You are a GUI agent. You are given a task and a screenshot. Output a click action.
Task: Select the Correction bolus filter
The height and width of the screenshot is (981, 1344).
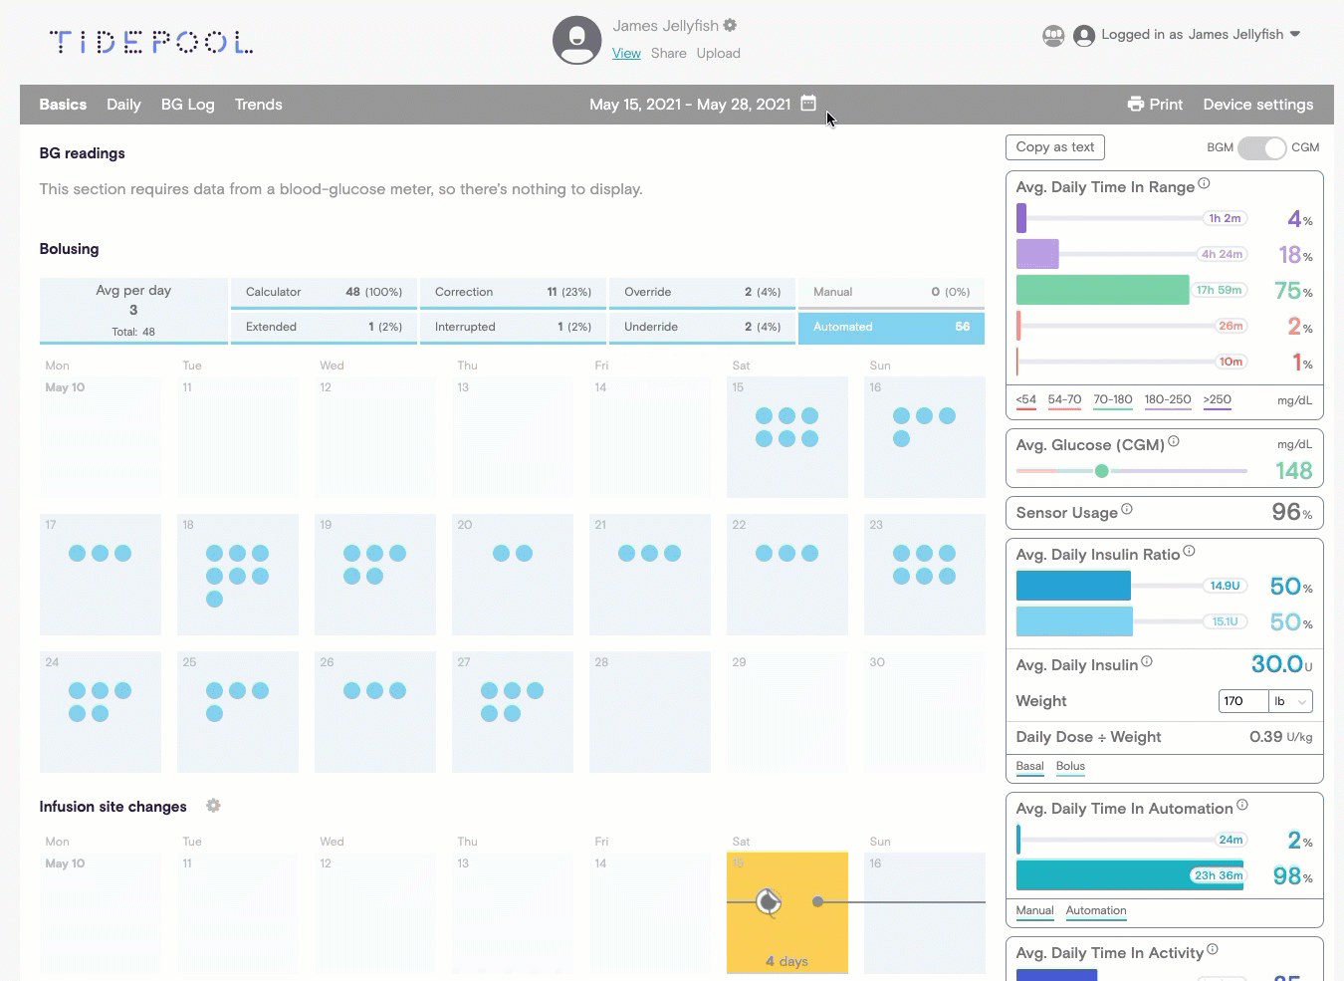(513, 293)
